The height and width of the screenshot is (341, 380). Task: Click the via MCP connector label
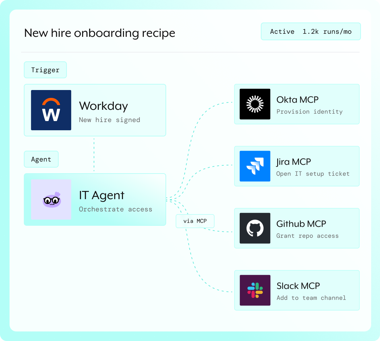coord(195,221)
